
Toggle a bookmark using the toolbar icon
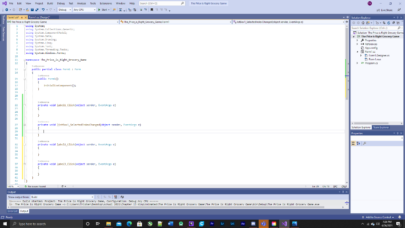pos(151,9)
